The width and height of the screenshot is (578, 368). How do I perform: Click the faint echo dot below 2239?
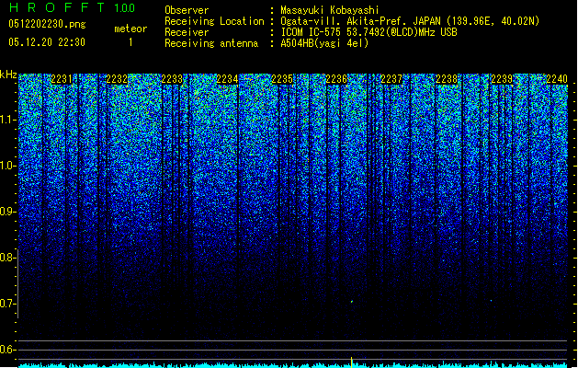[x=491, y=301]
